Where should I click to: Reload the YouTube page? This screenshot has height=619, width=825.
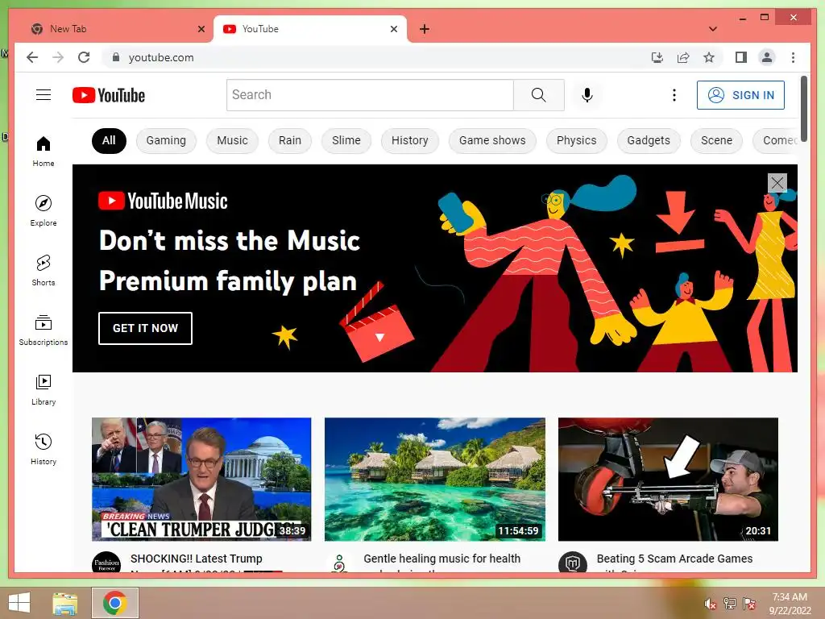point(84,57)
